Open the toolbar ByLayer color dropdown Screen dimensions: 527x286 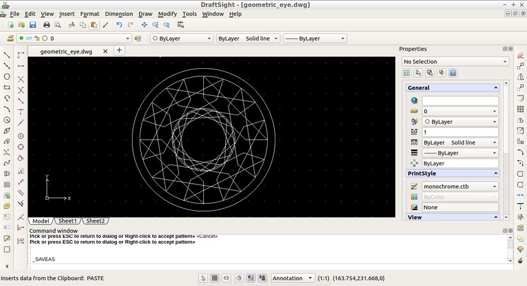click(x=181, y=39)
